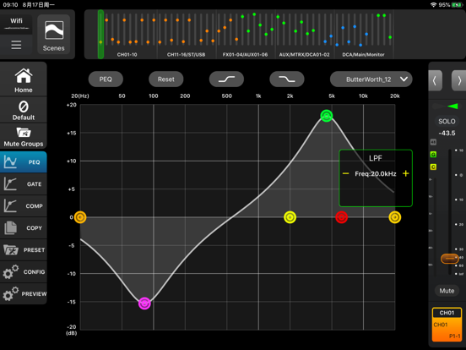Increase LPF frequency with plus
This screenshot has height=350, width=466.
(x=406, y=173)
